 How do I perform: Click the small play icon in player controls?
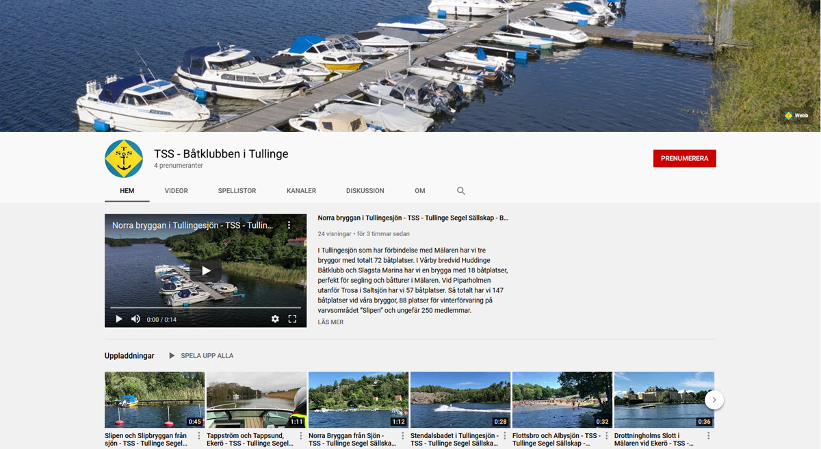pos(119,319)
